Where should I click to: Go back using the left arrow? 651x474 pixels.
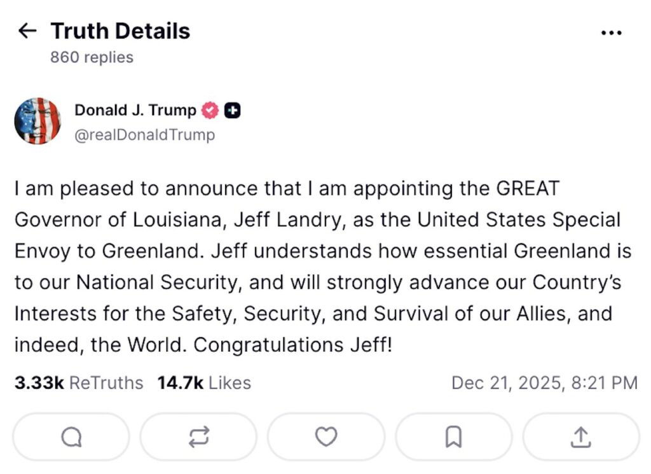coord(28,31)
